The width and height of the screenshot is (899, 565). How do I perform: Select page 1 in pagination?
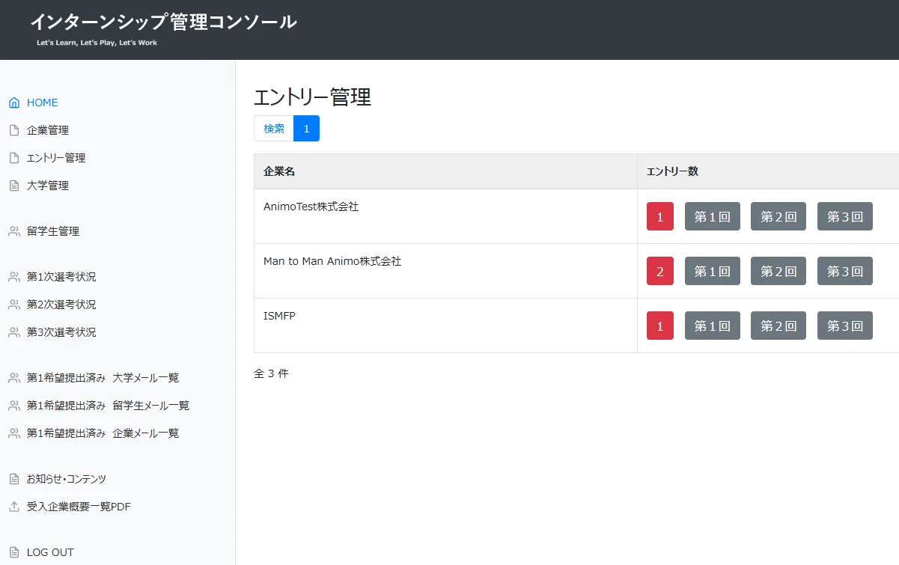306,129
